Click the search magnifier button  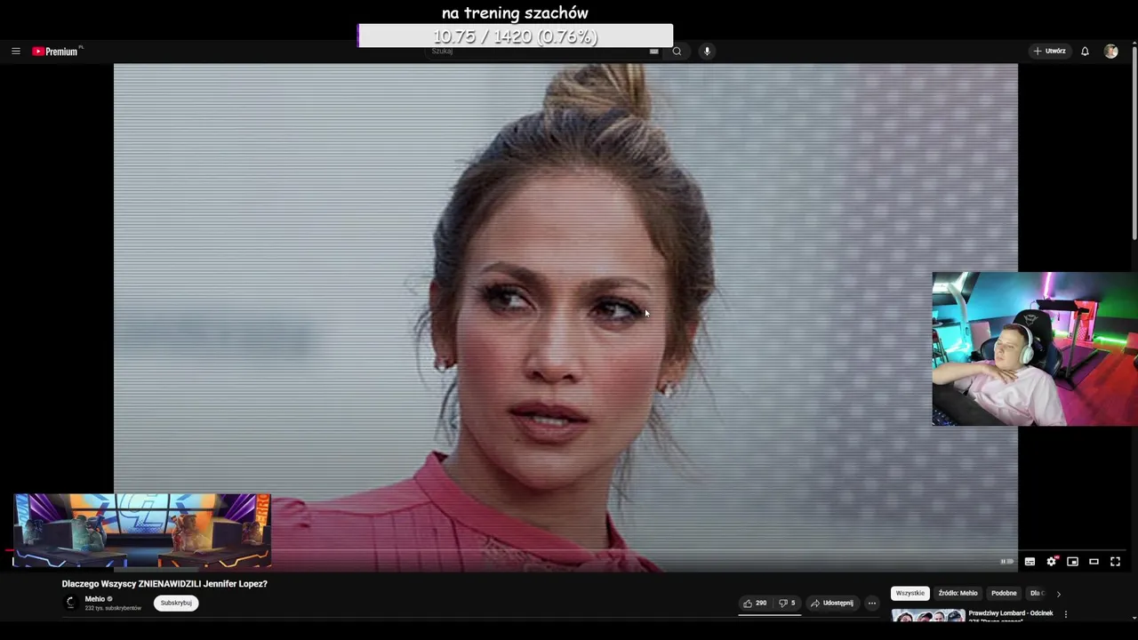click(x=677, y=51)
